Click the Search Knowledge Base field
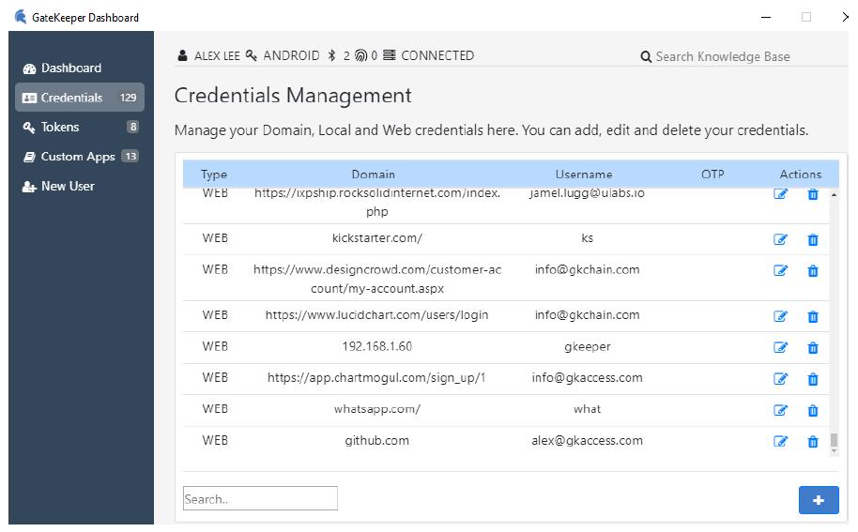The height and width of the screenshot is (532, 858). click(x=723, y=56)
